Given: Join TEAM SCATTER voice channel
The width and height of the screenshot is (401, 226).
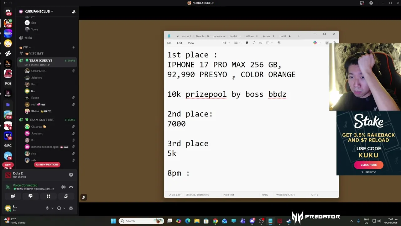Looking at the screenshot, I should click(x=41, y=120).
